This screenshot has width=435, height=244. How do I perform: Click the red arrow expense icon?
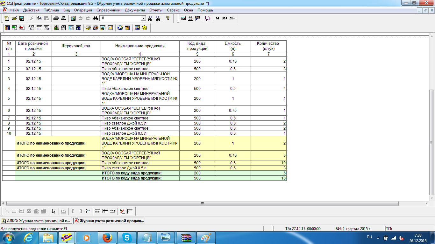pos(22,28)
